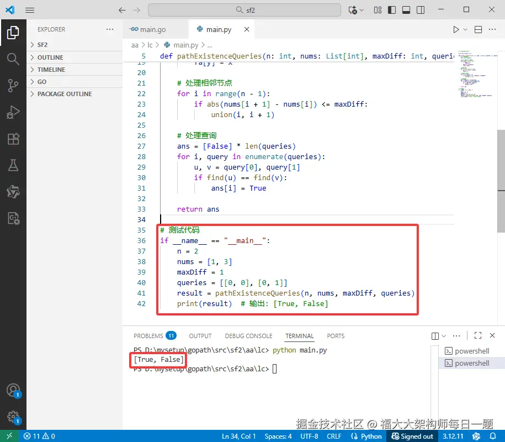This screenshot has height=442, width=505.
Task: Close the terminal panel
Action: coord(492,335)
